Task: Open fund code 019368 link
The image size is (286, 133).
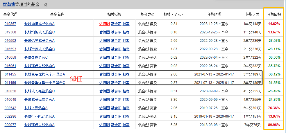Action: point(10,32)
